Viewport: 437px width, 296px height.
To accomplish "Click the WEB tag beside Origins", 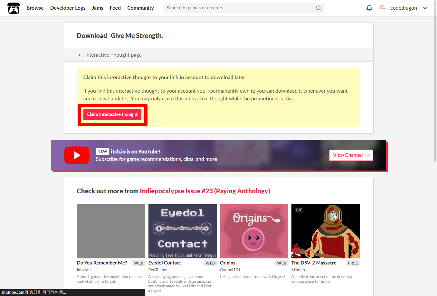I will (x=282, y=263).
